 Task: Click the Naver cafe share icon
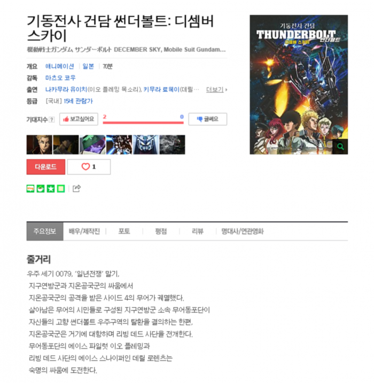pyautogui.click(x=41, y=189)
